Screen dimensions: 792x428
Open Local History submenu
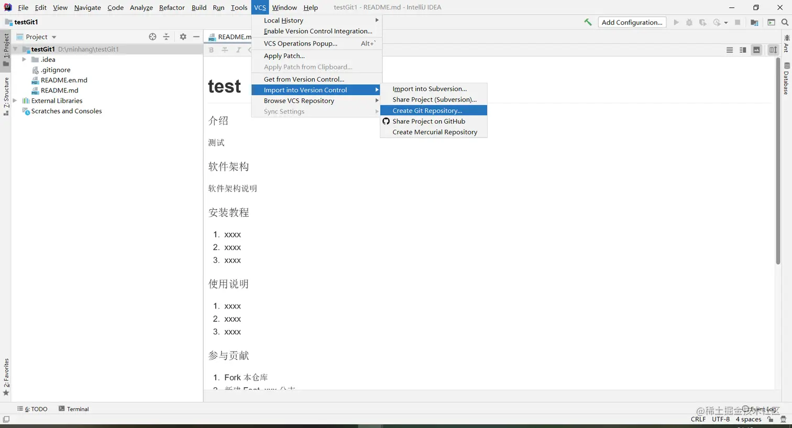(317, 20)
